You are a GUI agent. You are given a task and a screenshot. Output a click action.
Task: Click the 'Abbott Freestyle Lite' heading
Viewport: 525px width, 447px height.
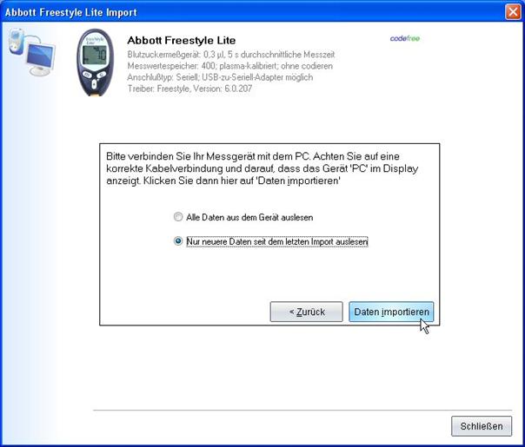pyautogui.click(x=182, y=41)
